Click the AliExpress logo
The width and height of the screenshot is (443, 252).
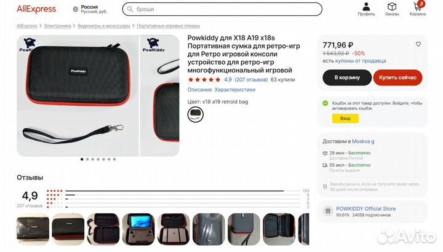(36, 9)
